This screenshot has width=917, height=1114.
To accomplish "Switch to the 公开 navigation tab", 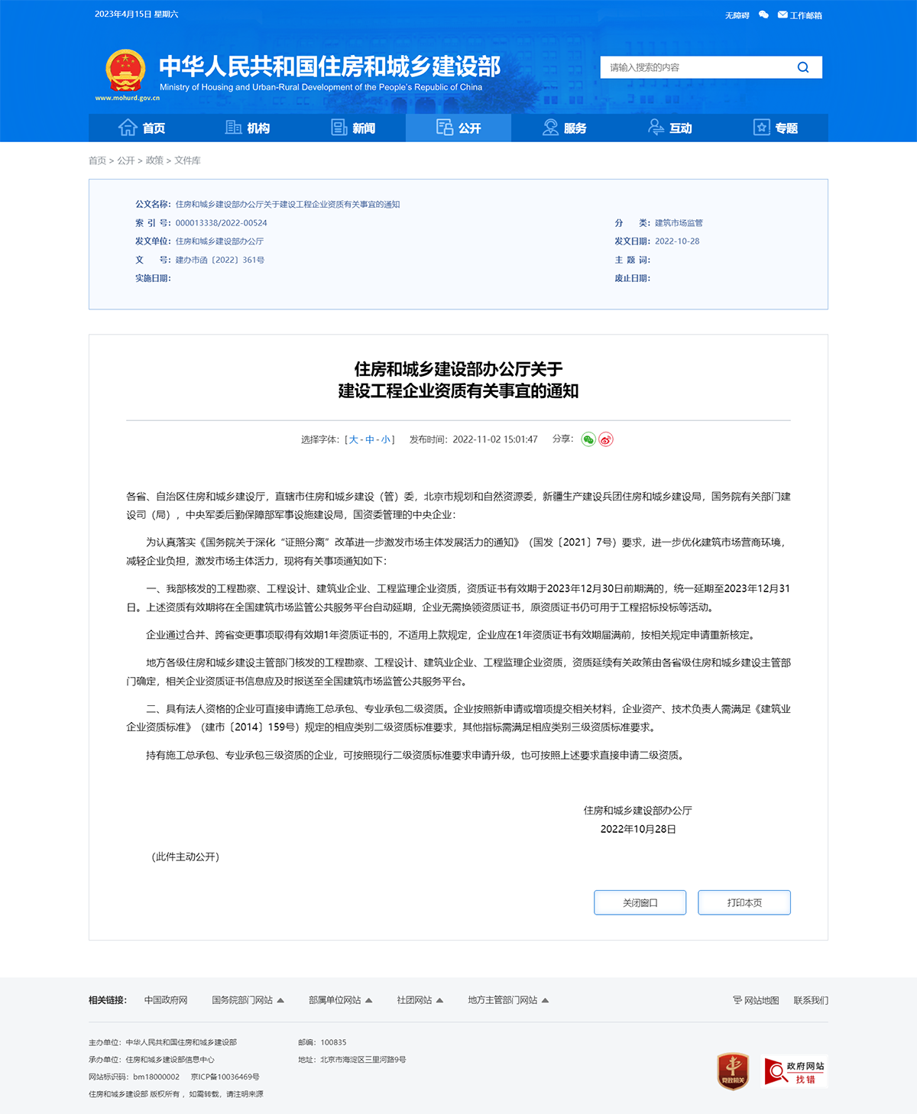I will 458,128.
